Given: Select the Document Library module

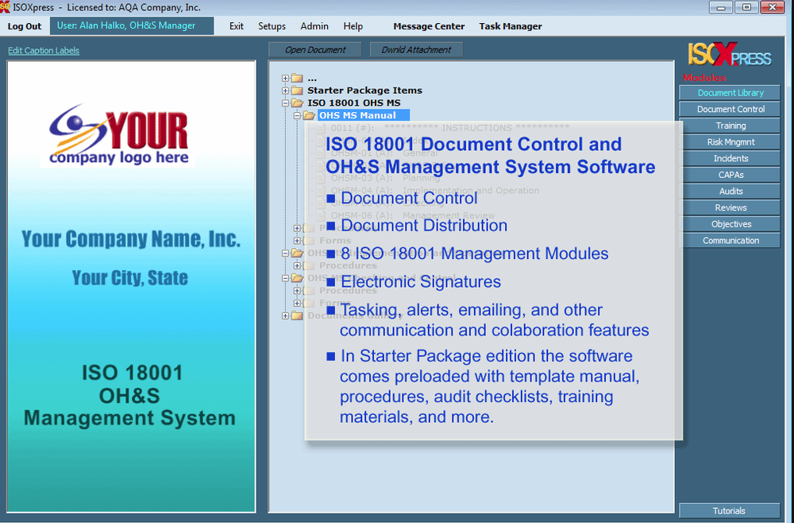Looking at the screenshot, I should (x=730, y=93).
